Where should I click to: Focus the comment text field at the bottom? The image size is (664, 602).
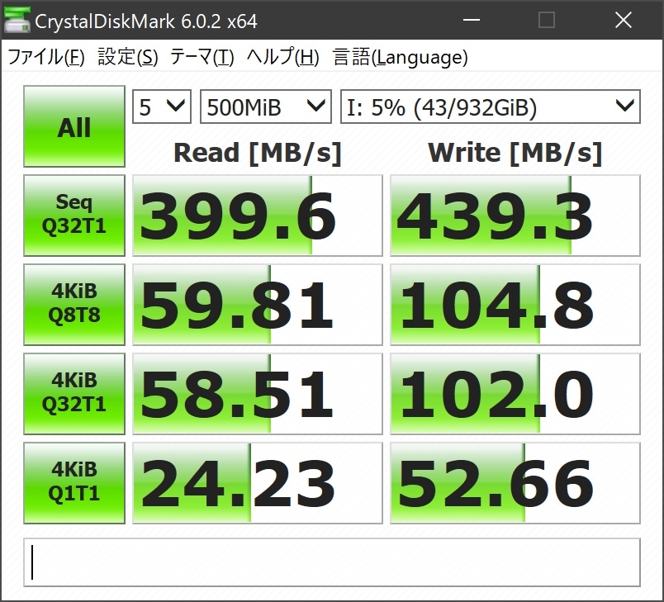(332, 562)
